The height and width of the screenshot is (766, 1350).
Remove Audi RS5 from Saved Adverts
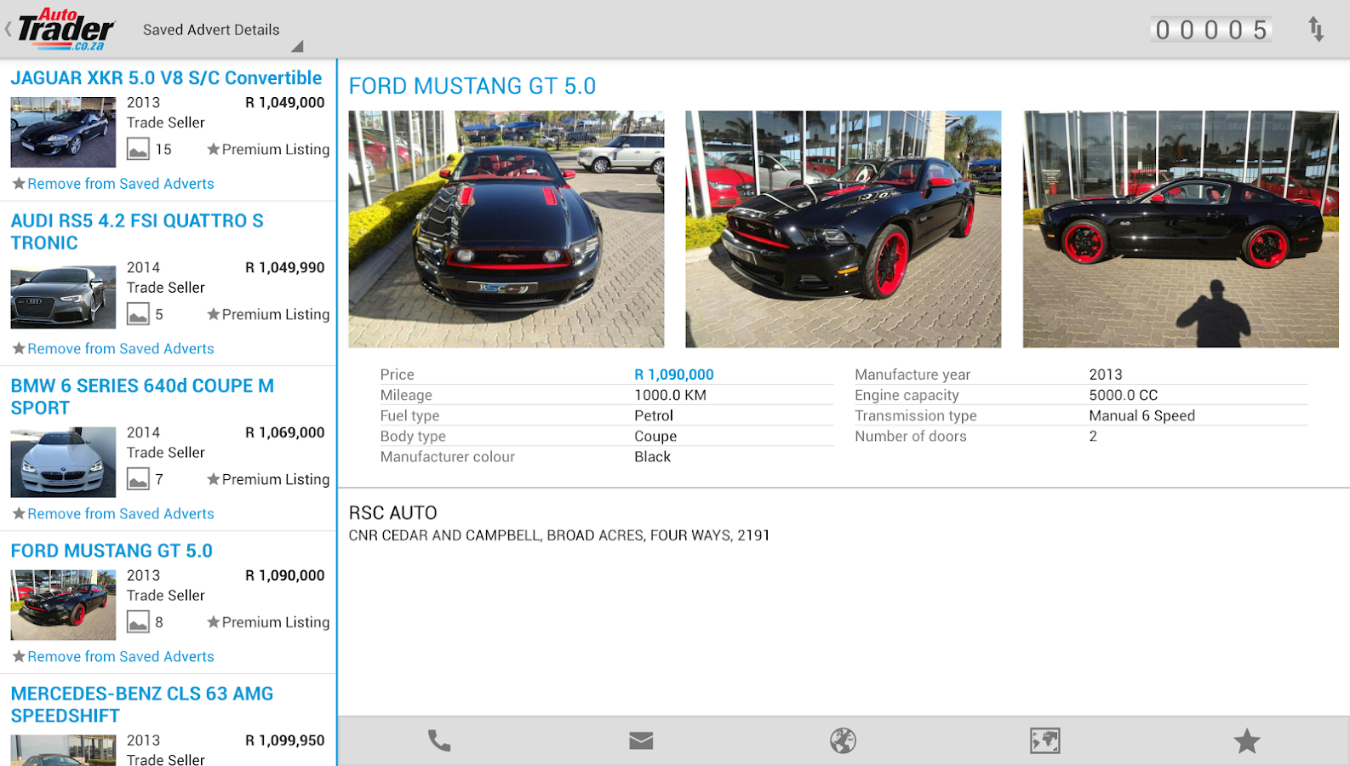(x=112, y=349)
